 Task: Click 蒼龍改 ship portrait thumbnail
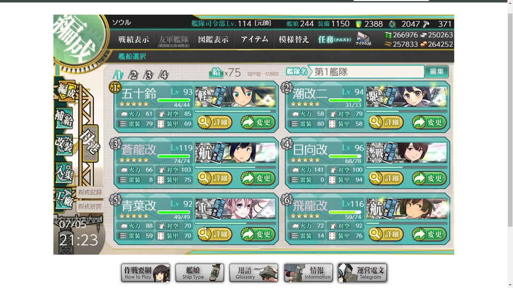tap(235, 153)
